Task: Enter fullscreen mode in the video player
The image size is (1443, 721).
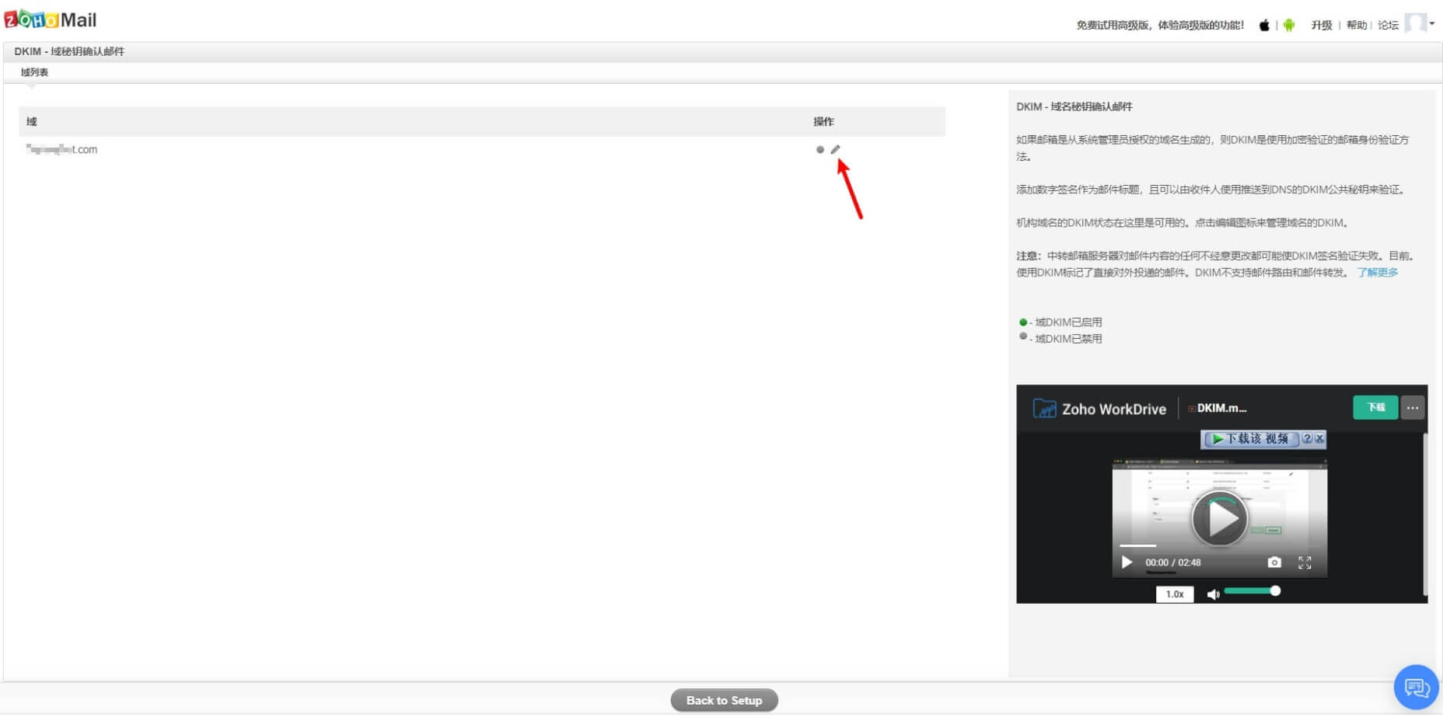Action: pos(1305,562)
